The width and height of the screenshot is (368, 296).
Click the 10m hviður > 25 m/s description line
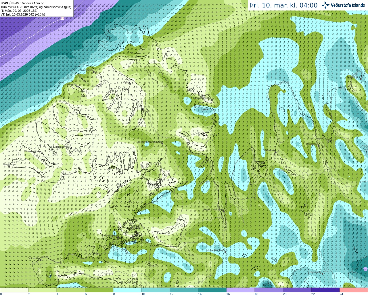(x=36, y=7)
